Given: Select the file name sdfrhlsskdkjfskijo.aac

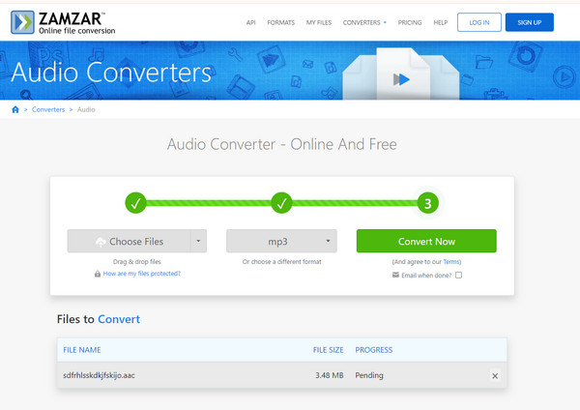Looking at the screenshot, I should pos(99,375).
